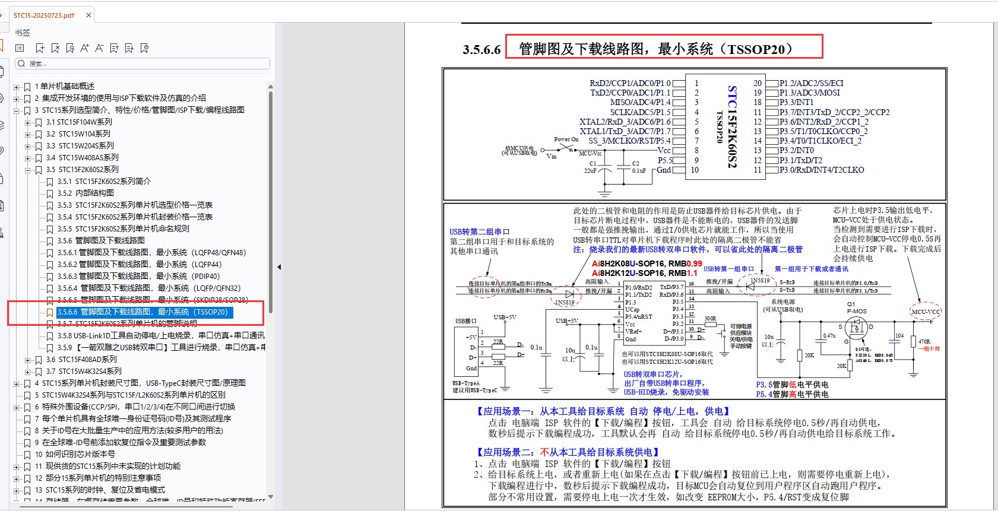Click the Ai8H2K12U-SOP16, RMB1.1 chip label
Screen dimensions: 998x511
644,273
